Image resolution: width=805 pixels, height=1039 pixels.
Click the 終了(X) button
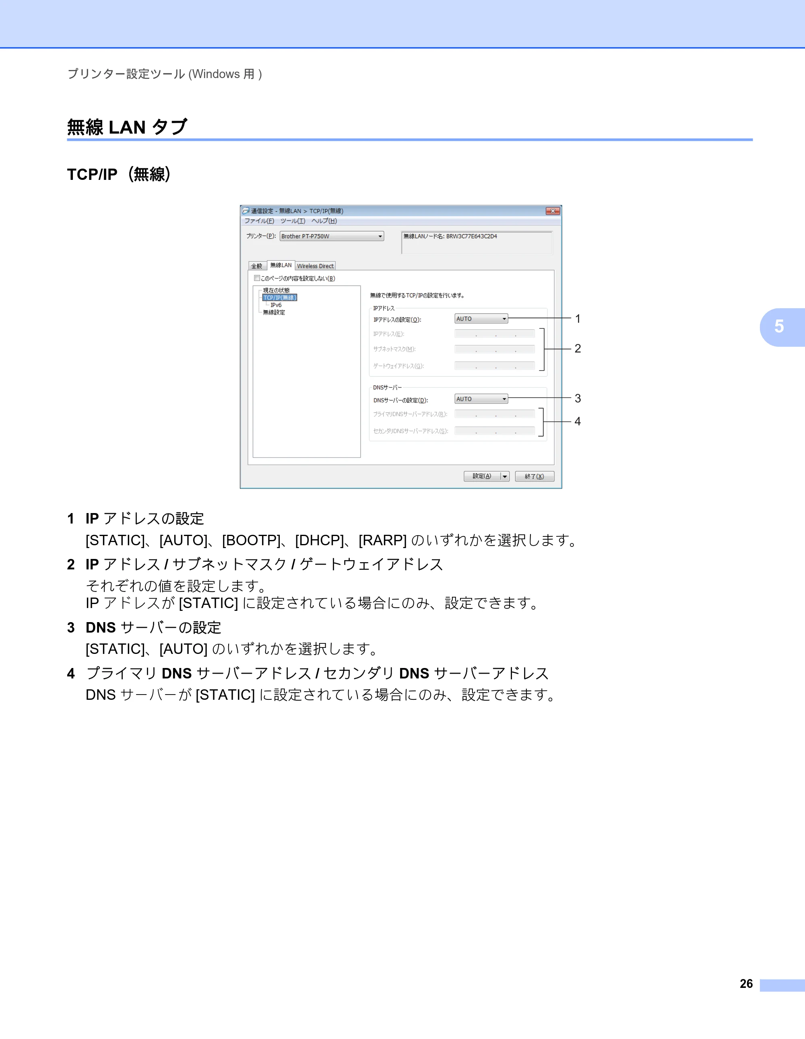534,476
